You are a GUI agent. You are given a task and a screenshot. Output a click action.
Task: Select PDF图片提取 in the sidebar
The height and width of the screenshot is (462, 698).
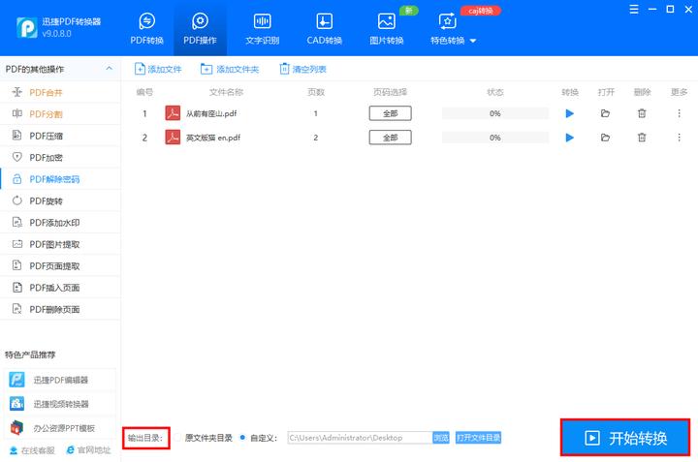(60, 244)
